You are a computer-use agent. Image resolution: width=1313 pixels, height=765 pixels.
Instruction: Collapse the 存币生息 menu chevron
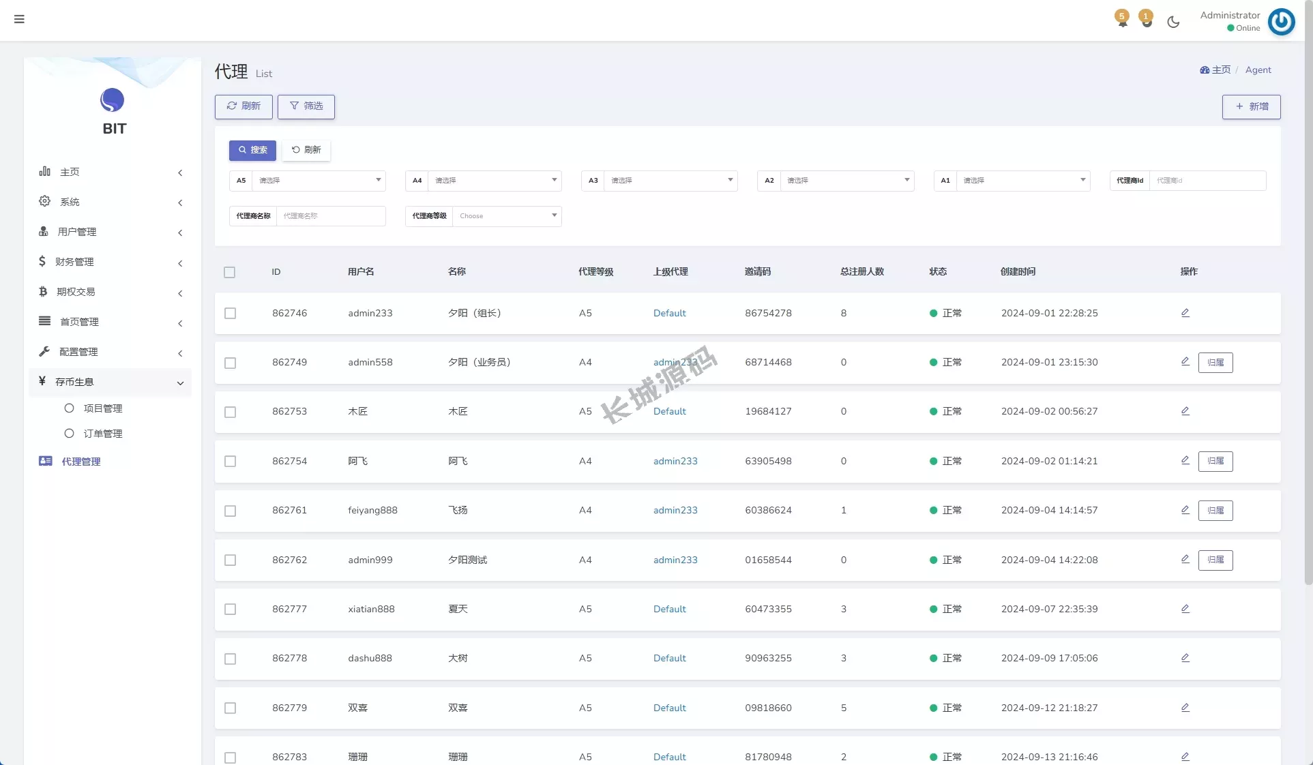click(180, 383)
